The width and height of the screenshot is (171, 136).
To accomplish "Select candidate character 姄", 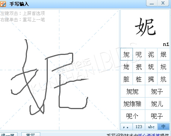I will click(164, 54).
